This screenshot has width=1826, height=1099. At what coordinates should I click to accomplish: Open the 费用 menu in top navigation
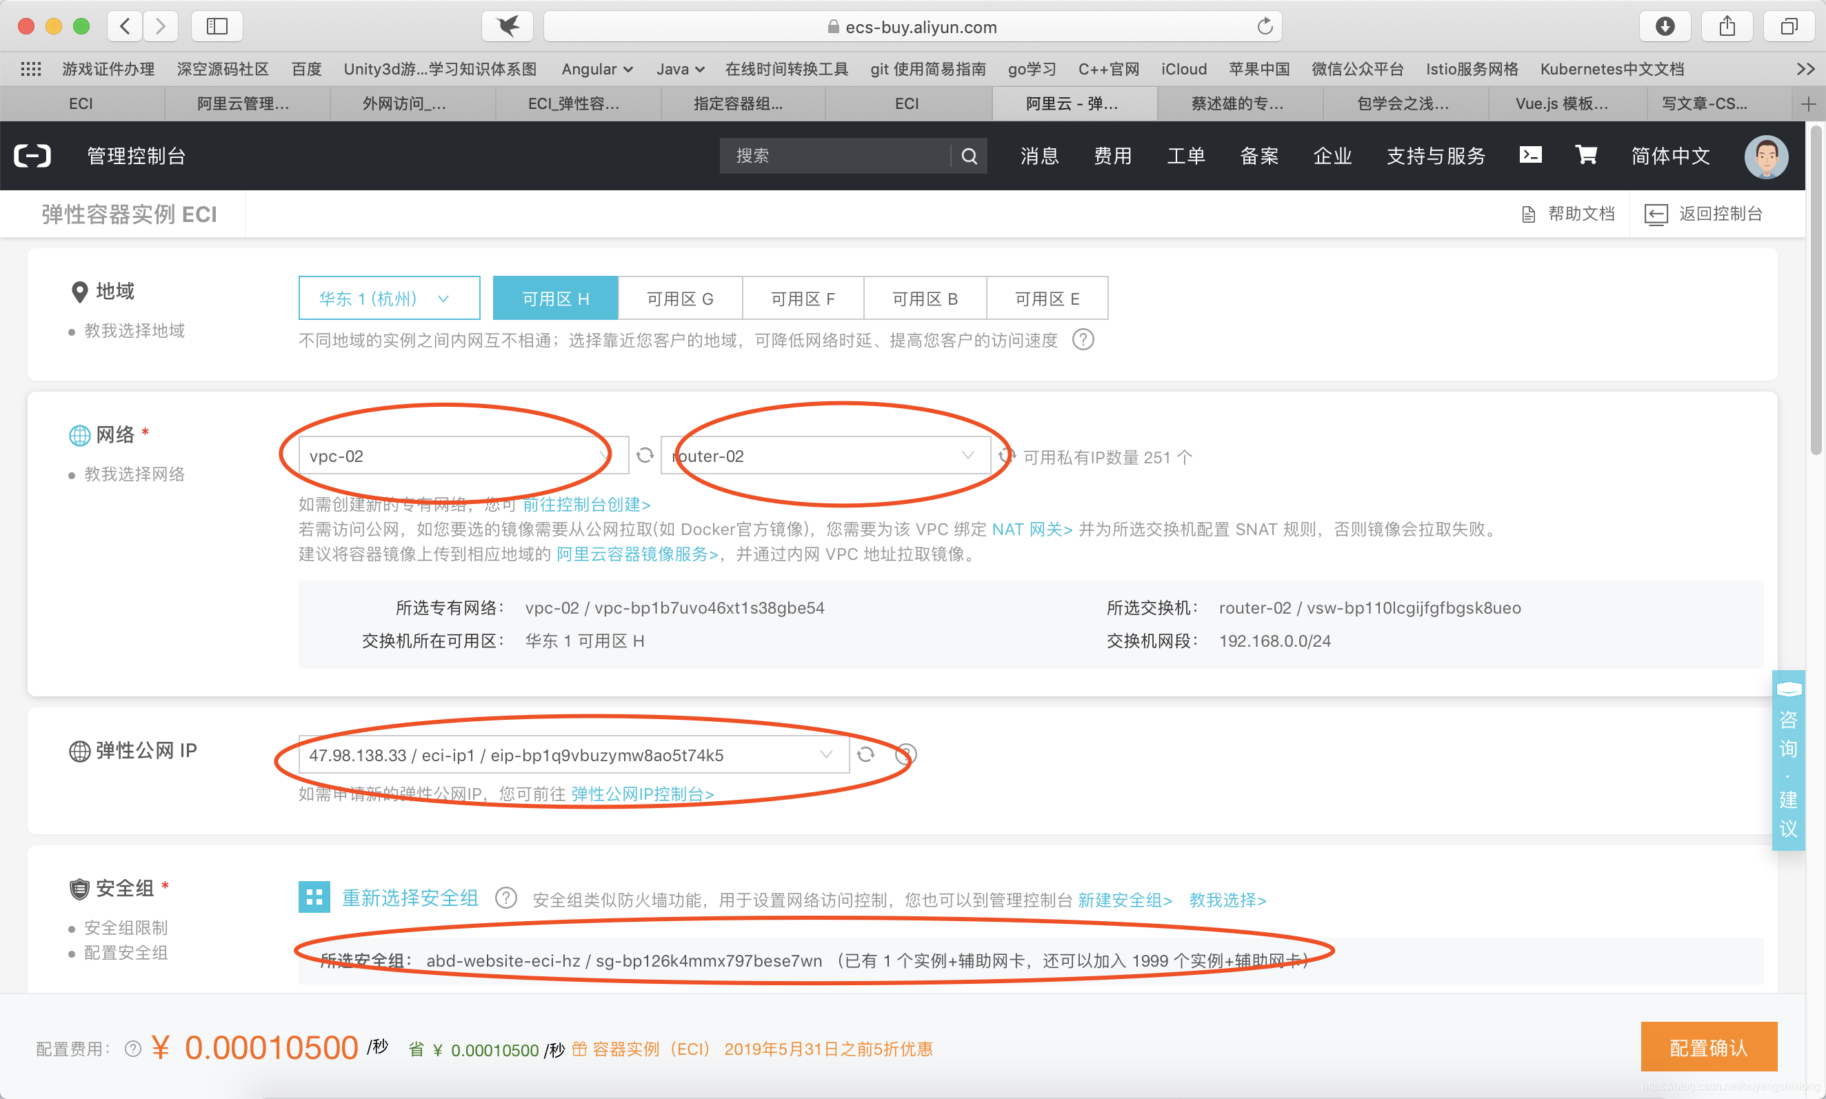1112,157
